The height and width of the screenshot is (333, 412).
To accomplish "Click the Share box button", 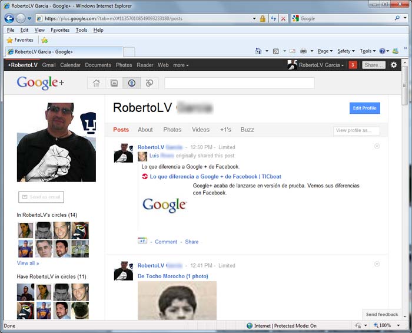I will click(374, 65).
